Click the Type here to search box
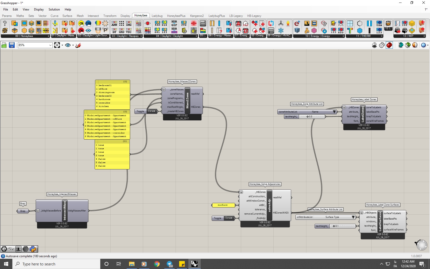 coord(56,264)
